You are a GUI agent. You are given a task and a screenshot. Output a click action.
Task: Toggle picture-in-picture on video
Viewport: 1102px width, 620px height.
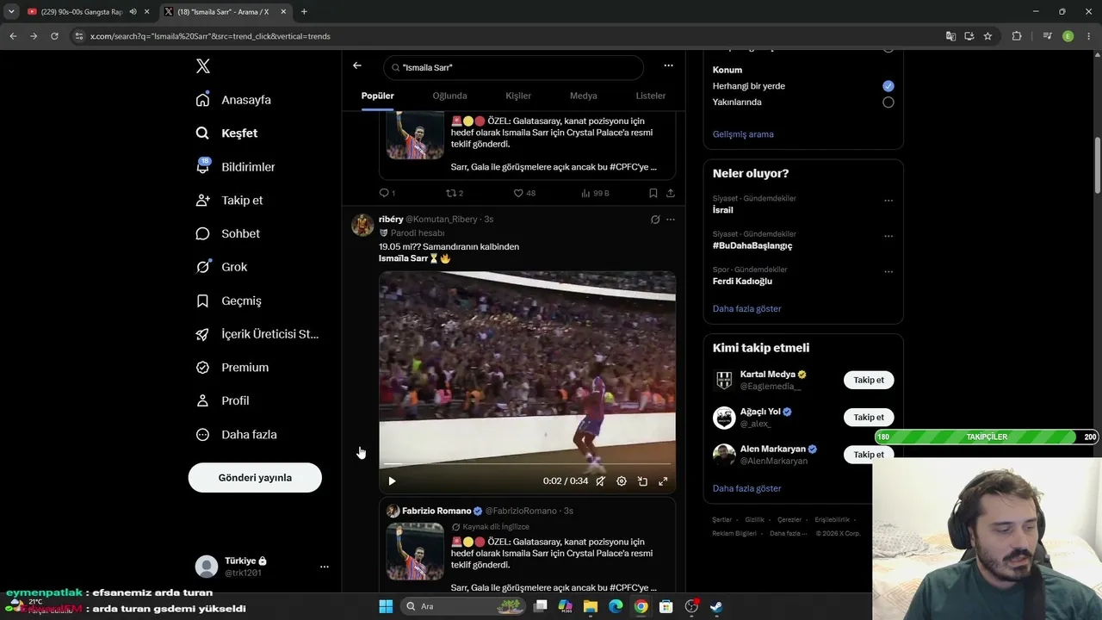642,481
